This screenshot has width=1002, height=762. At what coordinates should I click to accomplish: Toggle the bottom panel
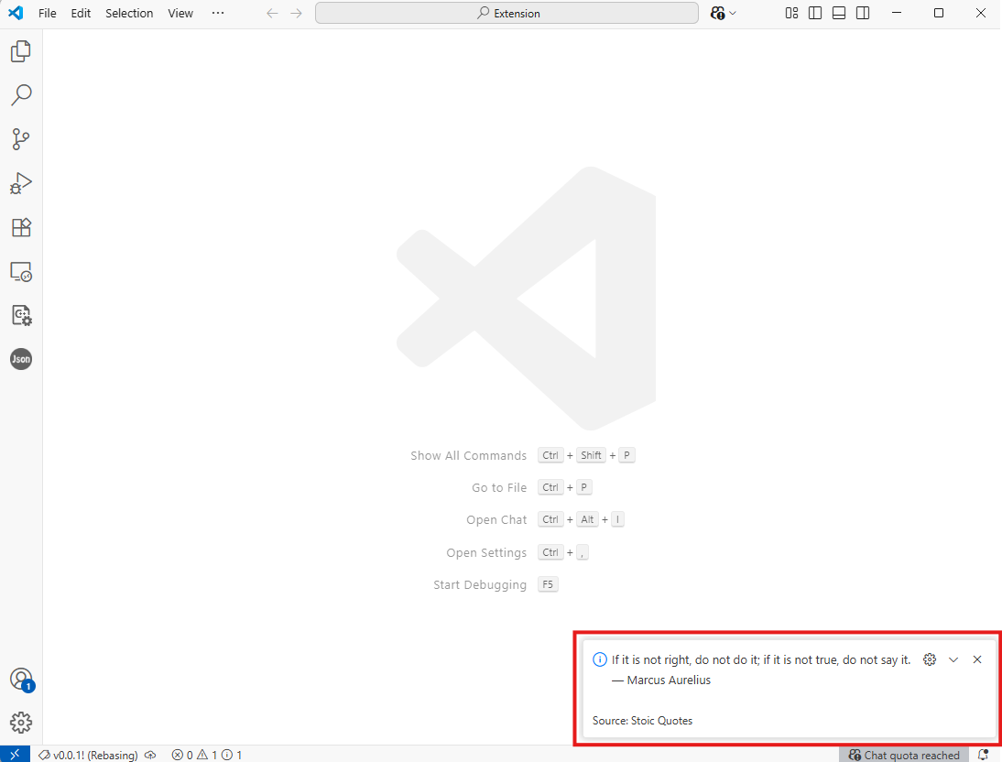pos(839,14)
